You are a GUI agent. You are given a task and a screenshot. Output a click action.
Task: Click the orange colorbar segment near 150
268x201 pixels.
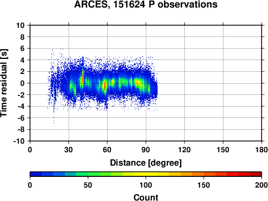click(204, 174)
